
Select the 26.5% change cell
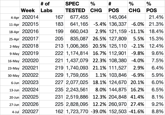coord(98,39)
